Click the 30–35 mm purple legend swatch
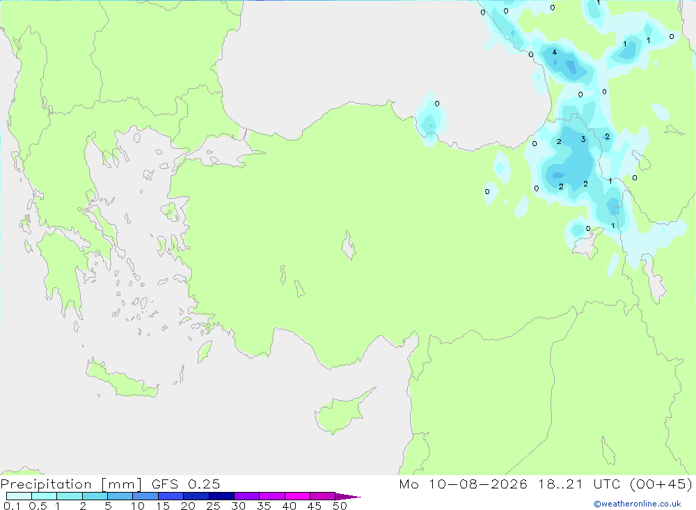Screen dimensions: 696x510 (247, 496)
